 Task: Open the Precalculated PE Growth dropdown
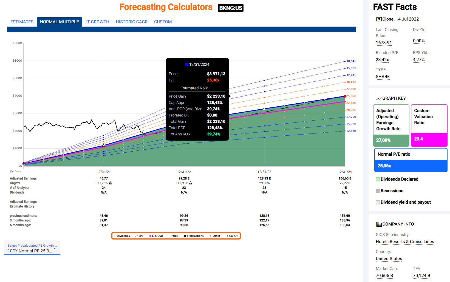click(32, 248)
